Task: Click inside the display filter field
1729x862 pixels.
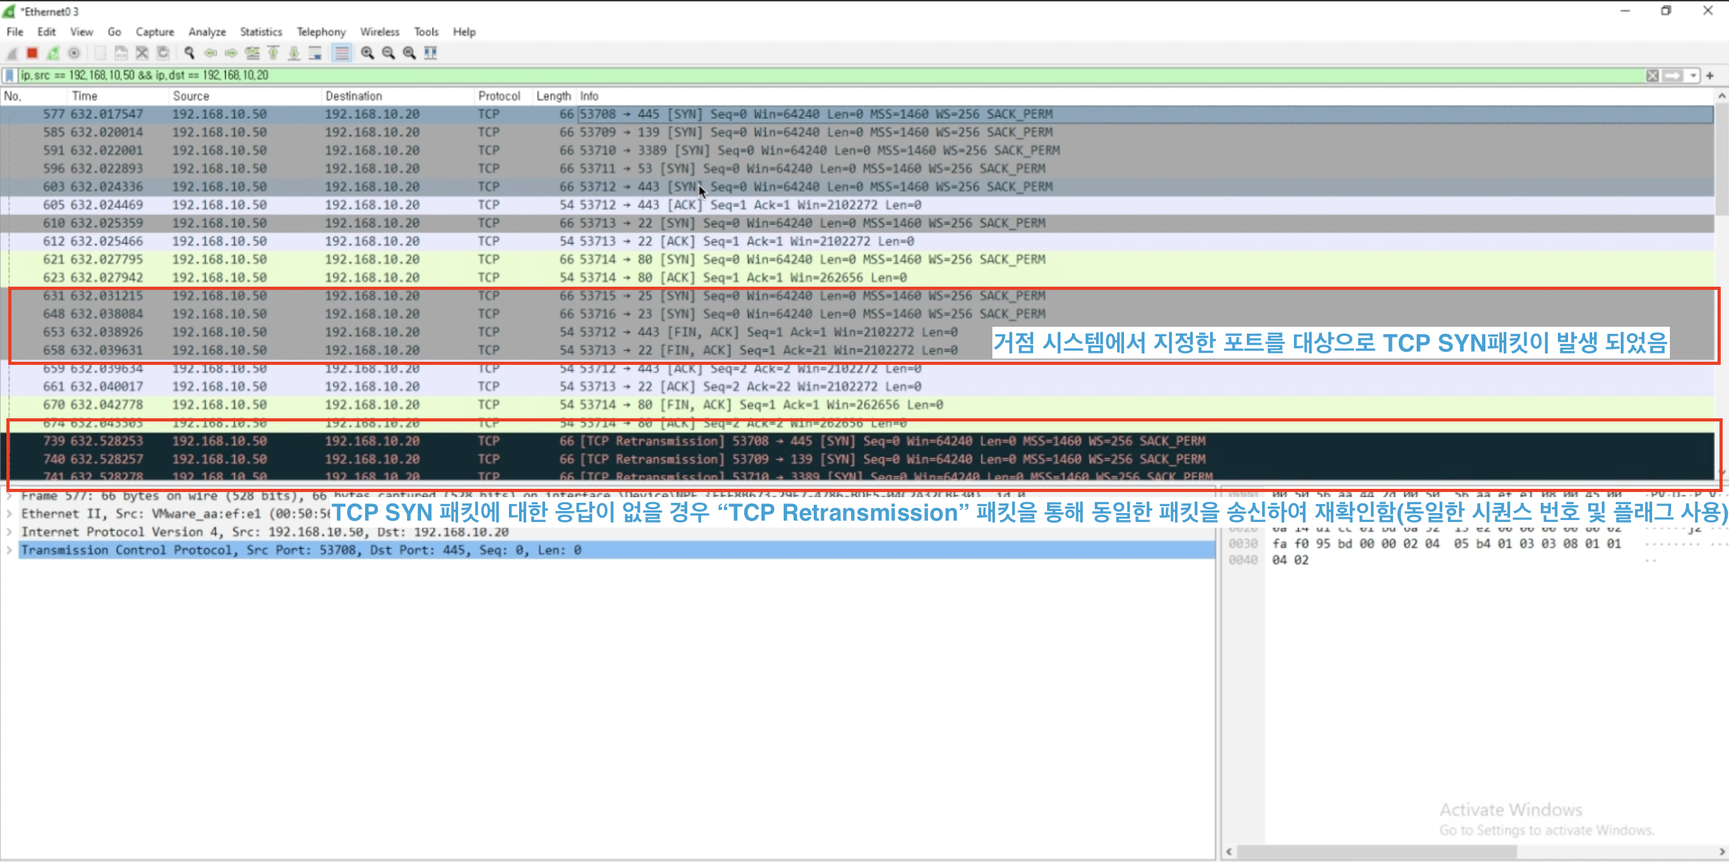Action: (x=805, y=75)
